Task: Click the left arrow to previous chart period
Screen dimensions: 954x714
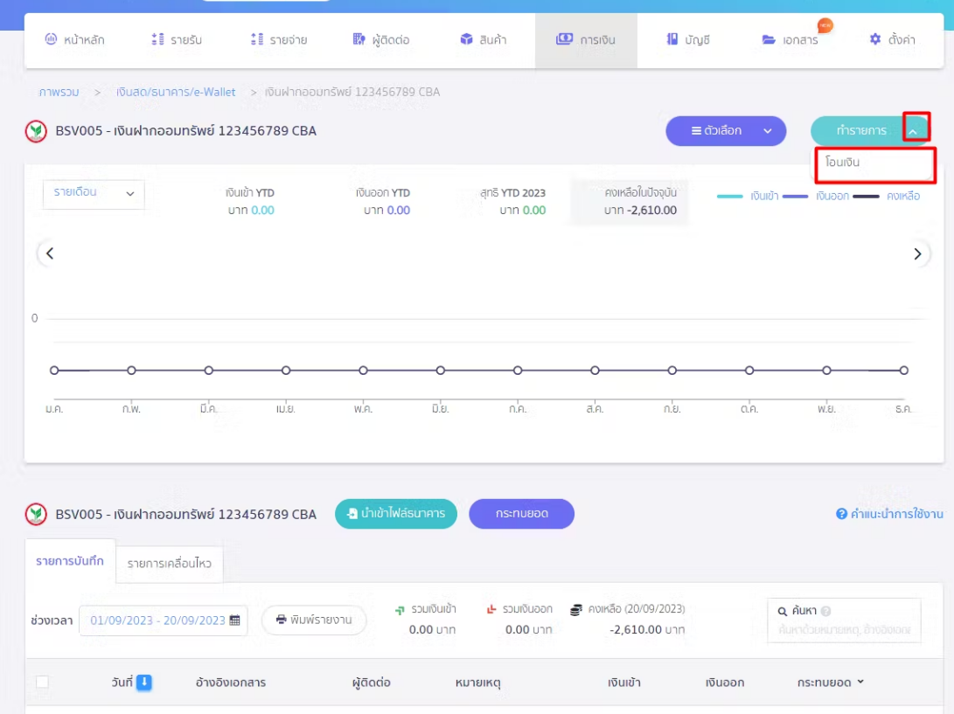Action: tap(50, 254)
